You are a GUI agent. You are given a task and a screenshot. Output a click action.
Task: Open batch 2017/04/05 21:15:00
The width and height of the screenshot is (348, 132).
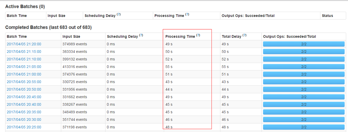pos(24,52)
